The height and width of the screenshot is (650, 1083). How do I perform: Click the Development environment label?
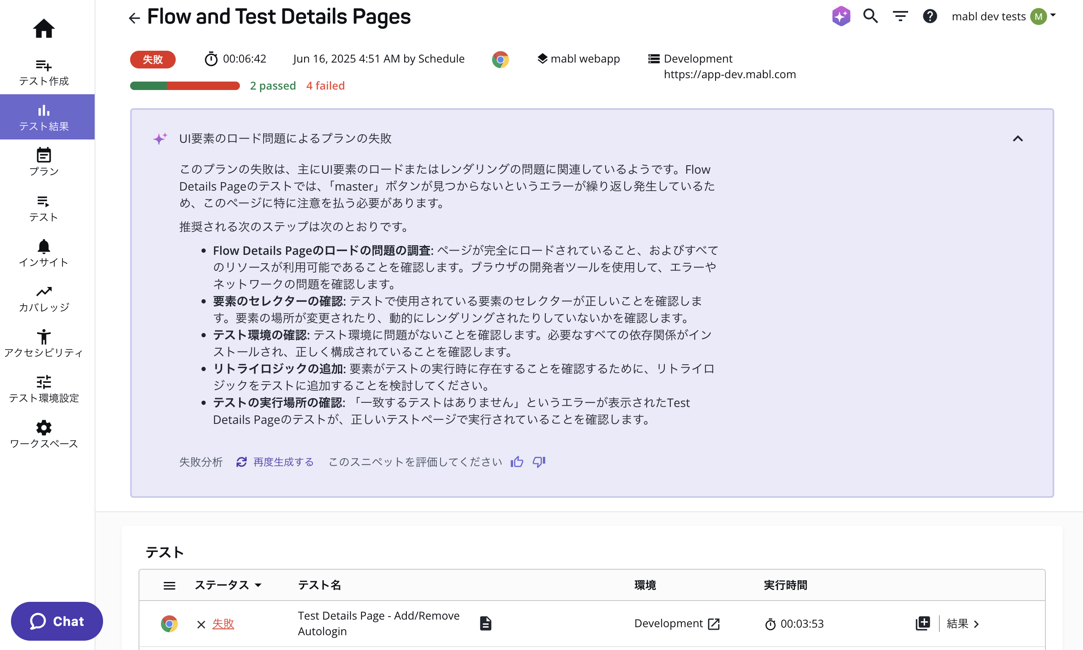click(697, 59)
